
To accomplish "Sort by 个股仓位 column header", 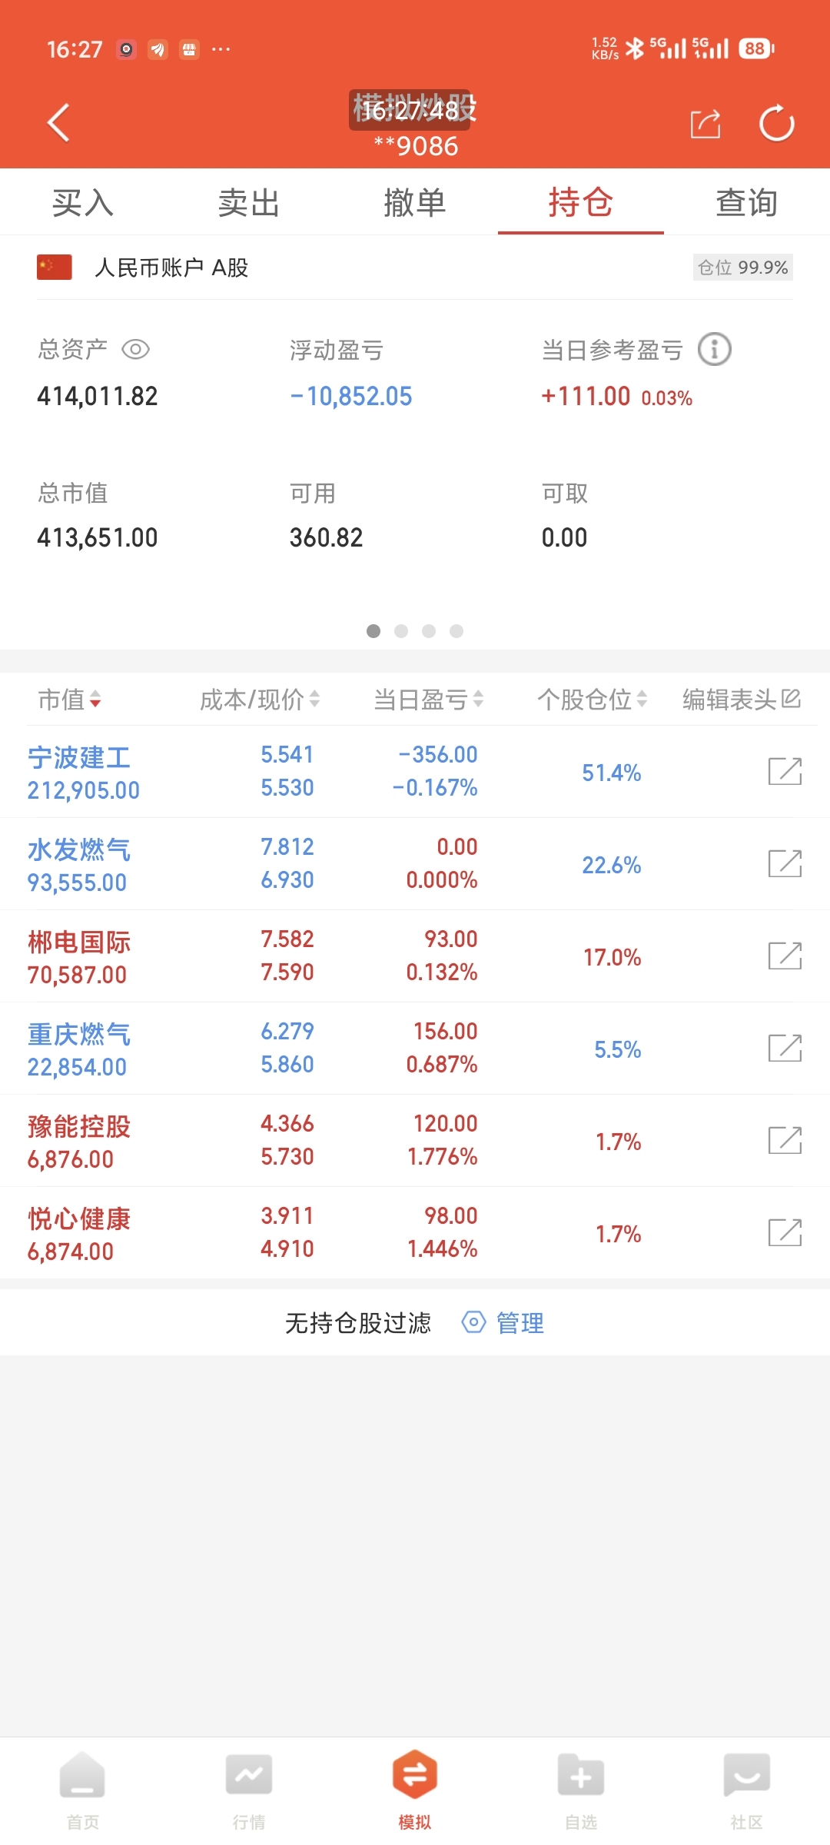I will (x=592, y=700).
